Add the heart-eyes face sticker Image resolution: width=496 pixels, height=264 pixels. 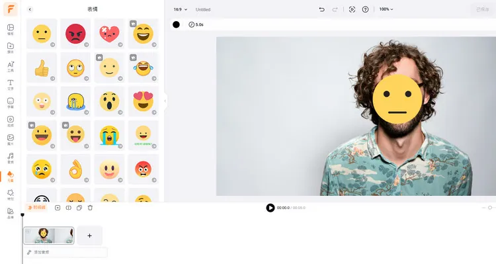tap(143, 101)
